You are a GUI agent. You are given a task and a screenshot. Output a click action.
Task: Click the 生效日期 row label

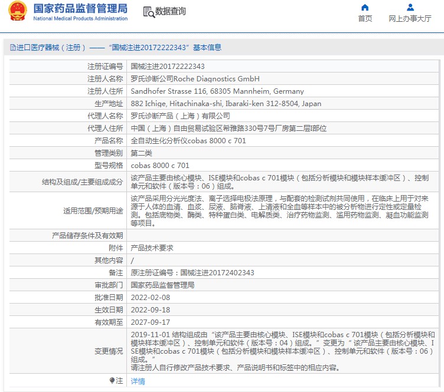tap(109, 310)
